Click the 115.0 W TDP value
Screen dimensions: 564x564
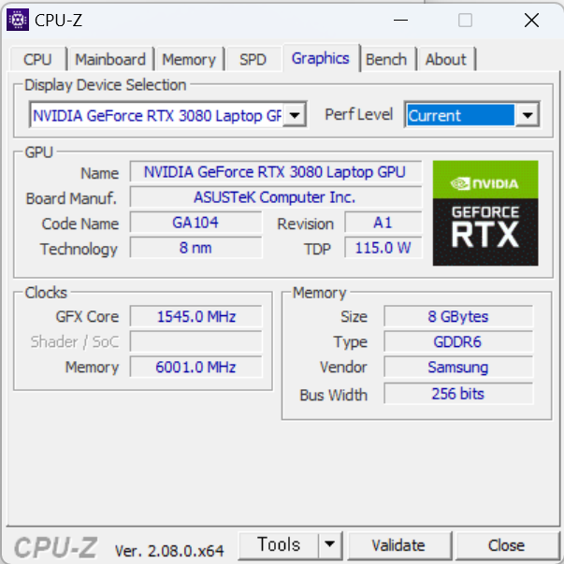click(383, 248)
